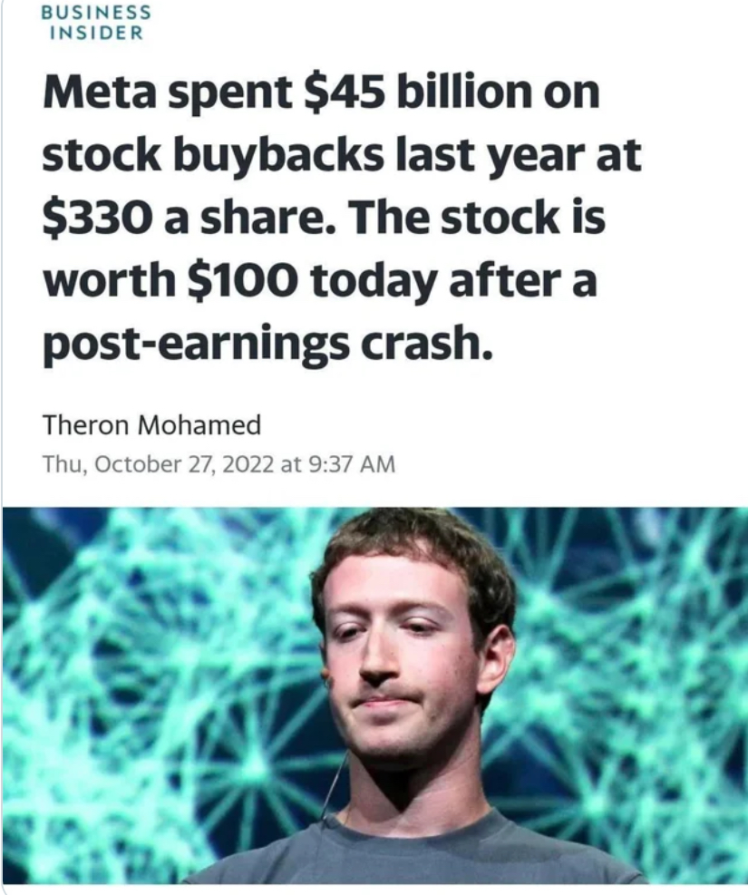
Task: Click the author name Theron Mohamed
Action: pyautogui.click(x=151, y=424)
